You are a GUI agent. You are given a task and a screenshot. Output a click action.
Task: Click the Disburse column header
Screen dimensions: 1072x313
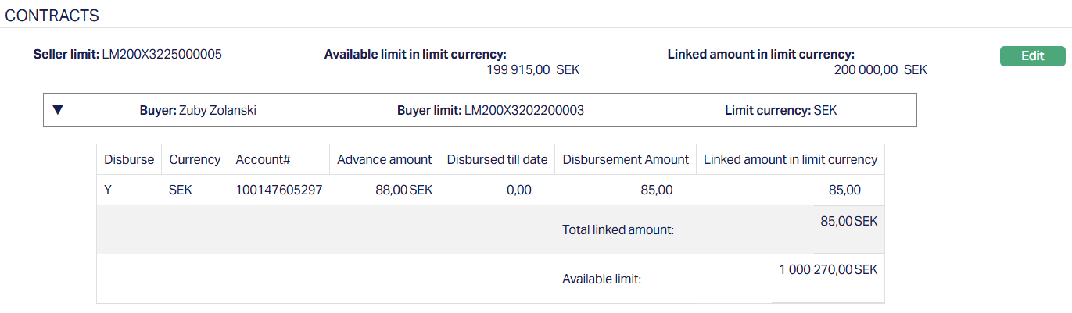click(x=129, y=159)
